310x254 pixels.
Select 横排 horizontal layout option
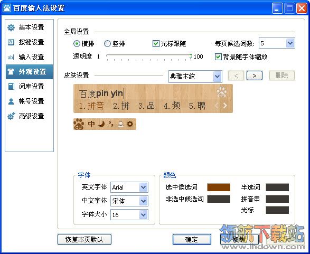click(83, 43)
